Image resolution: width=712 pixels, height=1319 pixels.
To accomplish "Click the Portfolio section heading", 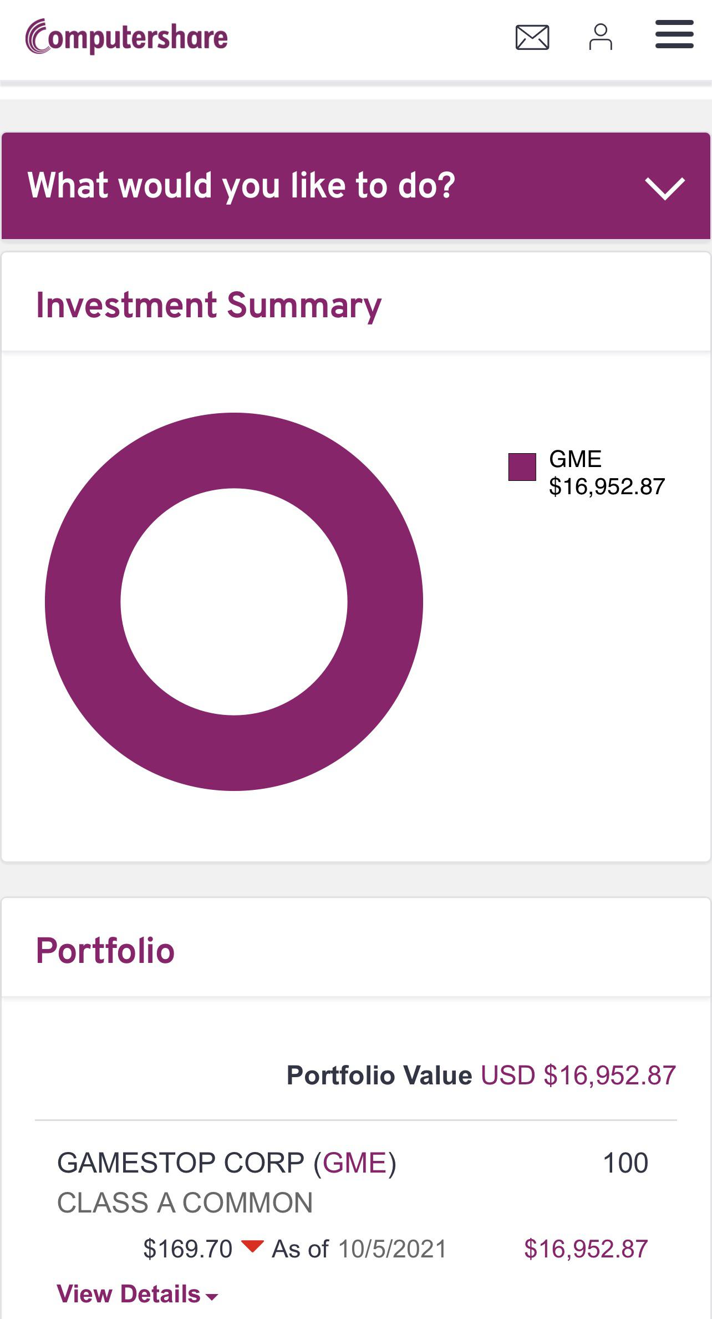I will [x=105, y=951].
